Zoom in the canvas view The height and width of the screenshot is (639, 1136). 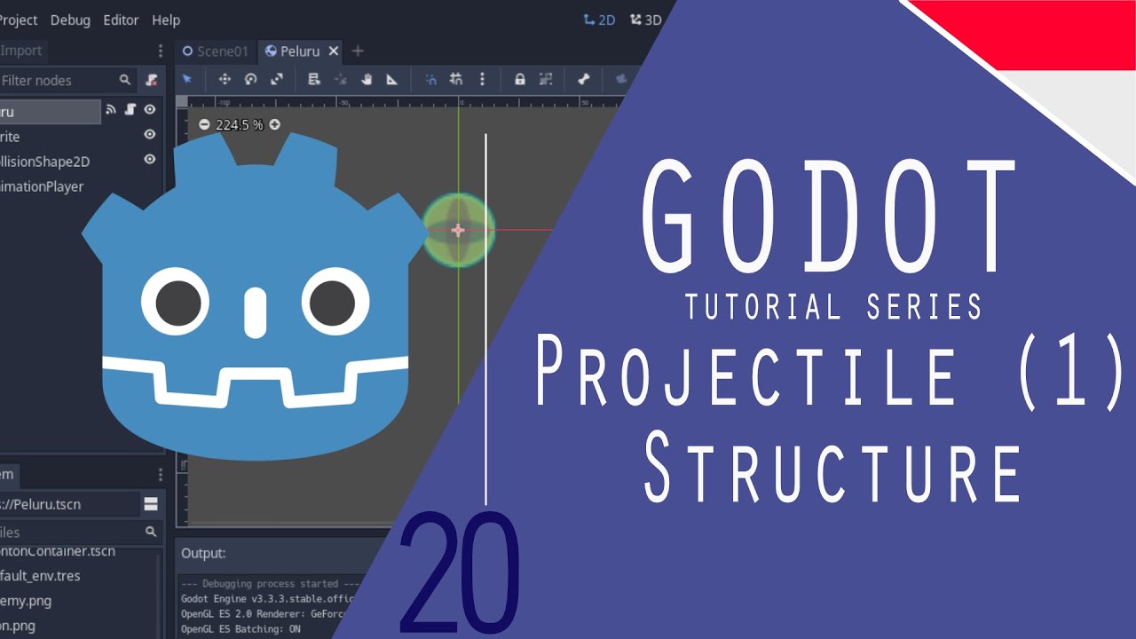[274, 124]
